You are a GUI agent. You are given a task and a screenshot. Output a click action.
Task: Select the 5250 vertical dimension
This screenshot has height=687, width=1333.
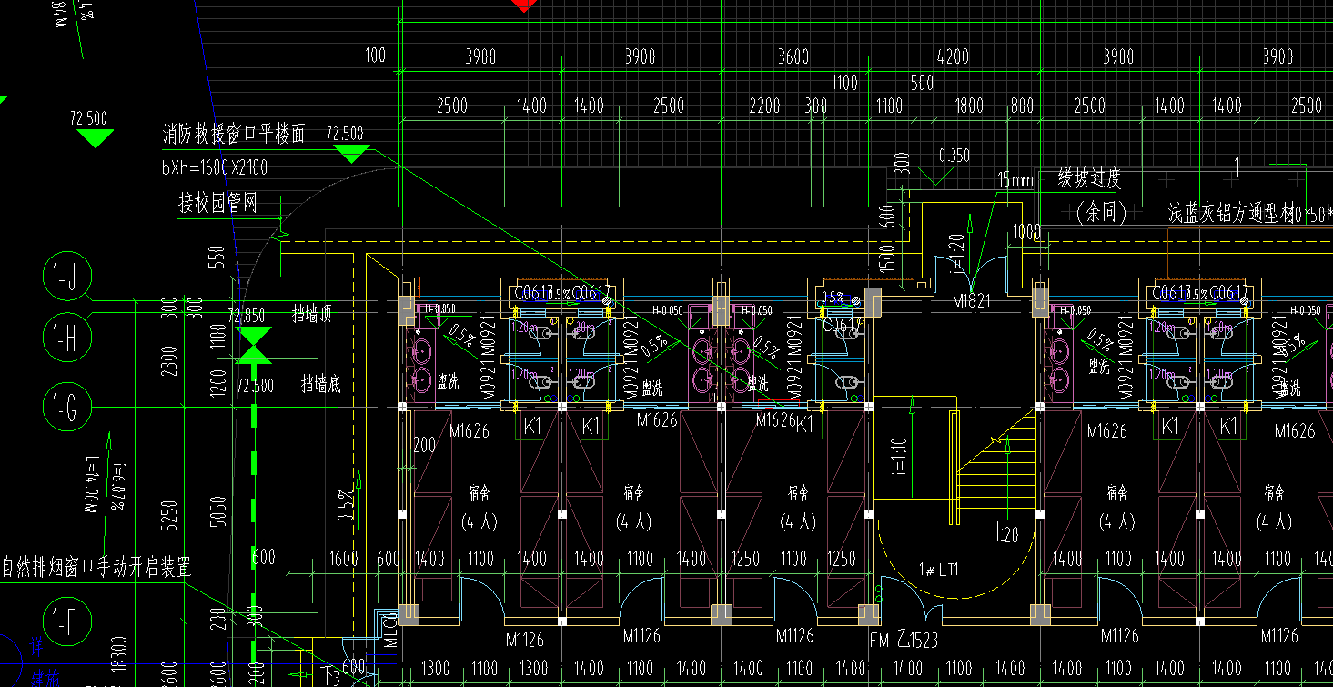pos(167,516)
